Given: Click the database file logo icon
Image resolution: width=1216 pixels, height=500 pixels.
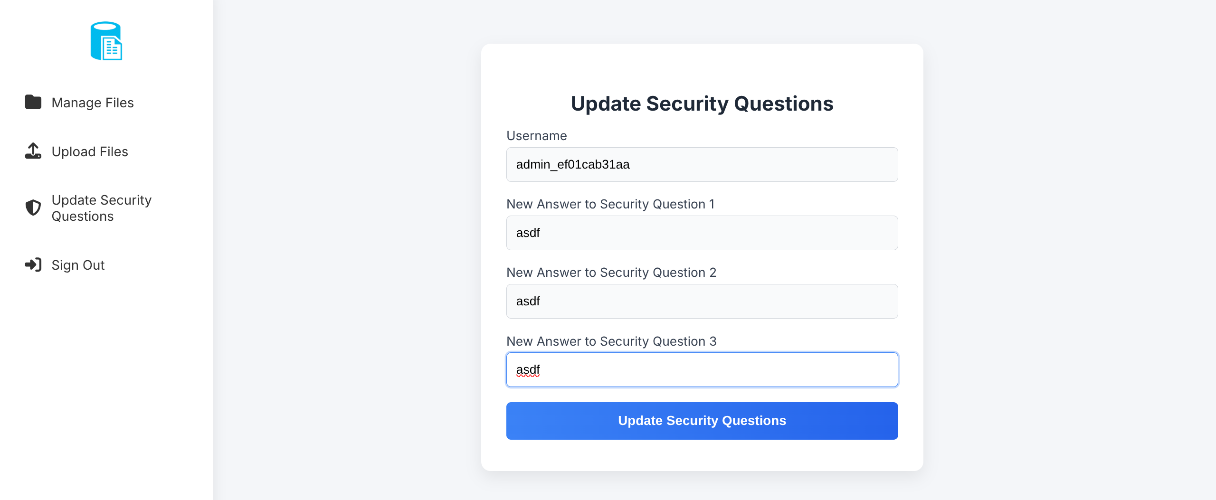Looking at the screenshot, I should (x=106, y=41).
